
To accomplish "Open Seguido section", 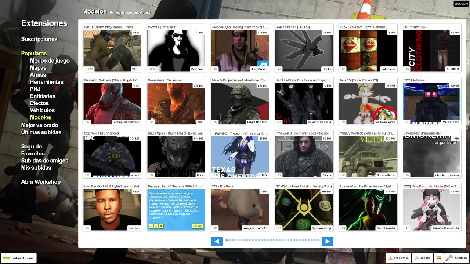I will pos(32,147).
